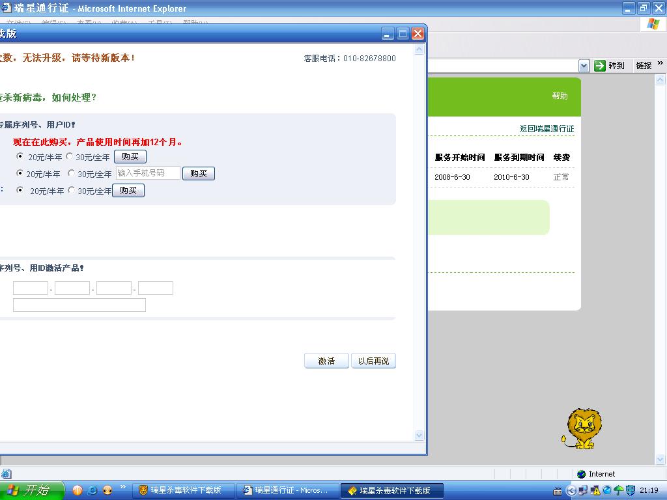Minimize the 瑞星 download dialog window

click(x=388, y=34)
